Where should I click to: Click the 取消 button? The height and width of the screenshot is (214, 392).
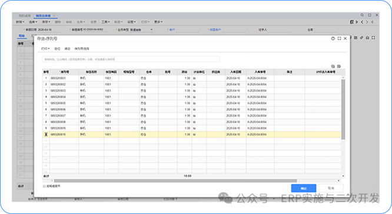331,188
